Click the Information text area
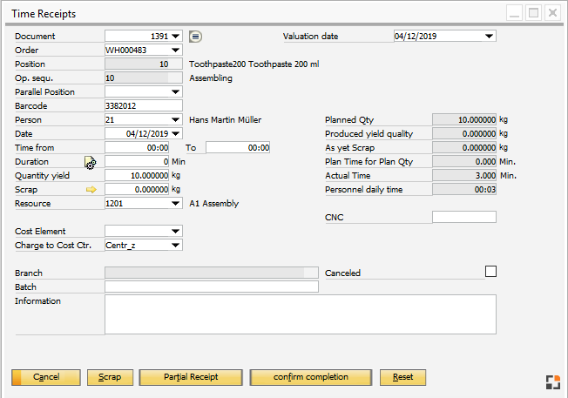The image size is (568, 398). click(300, 314)
